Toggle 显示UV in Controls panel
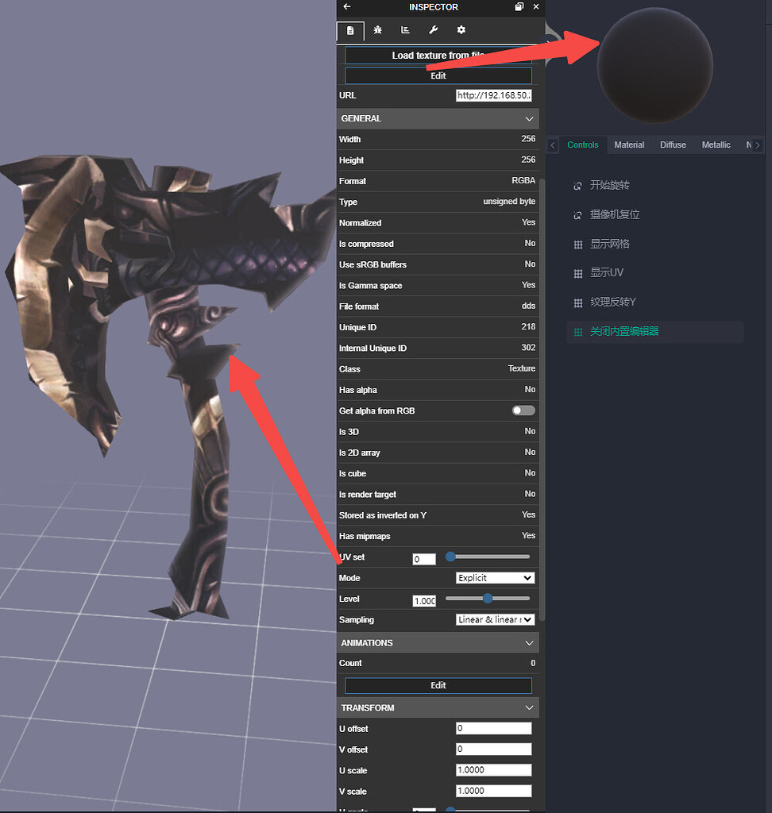This screenshot has width=772, height=813. tap(577, 272)
